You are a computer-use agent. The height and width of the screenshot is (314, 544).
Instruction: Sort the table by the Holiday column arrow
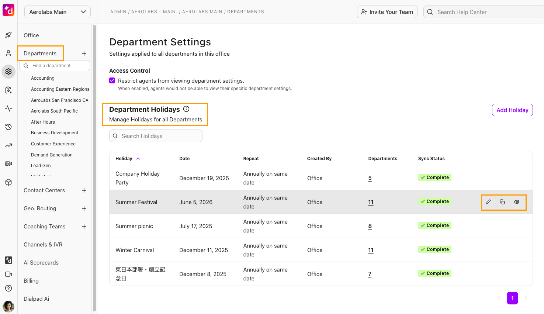coord(138,159)
